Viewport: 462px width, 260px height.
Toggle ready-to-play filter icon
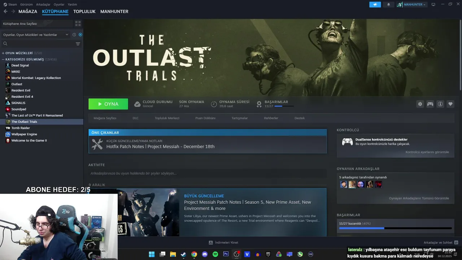(x=80, y=35)
